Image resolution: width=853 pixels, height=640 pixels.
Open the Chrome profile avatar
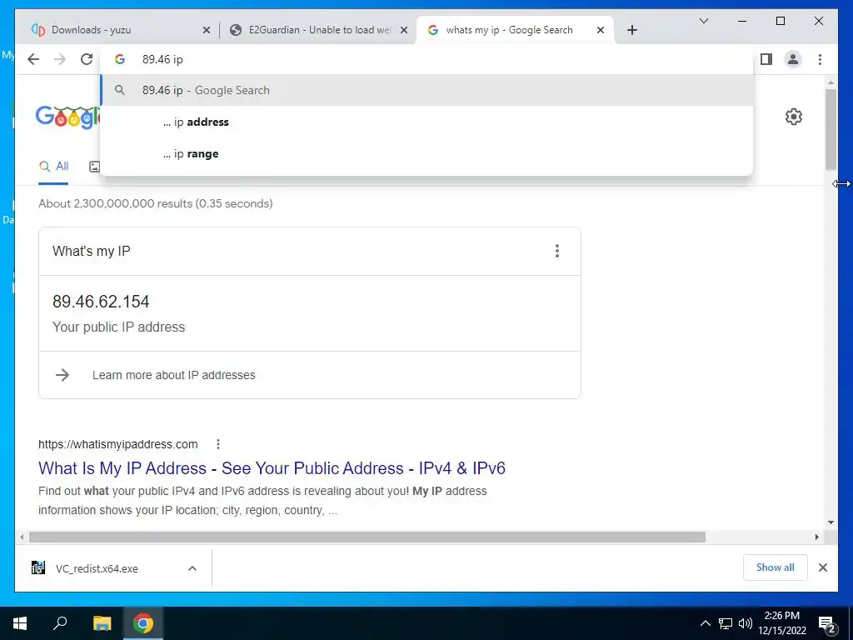(x=793, y=59)
